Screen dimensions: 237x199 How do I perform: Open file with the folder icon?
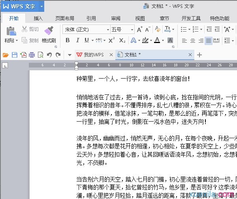(6, 55)
